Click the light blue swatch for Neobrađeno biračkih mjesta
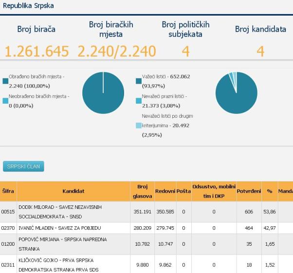293x273 pixels. click(x=5, y=100)
